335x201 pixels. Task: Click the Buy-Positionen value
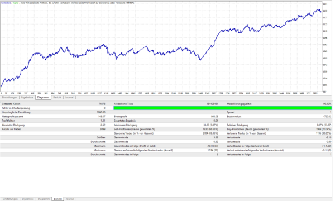point(324,129)
